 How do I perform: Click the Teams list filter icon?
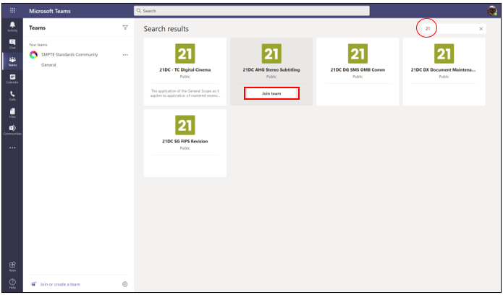(125, 27)
